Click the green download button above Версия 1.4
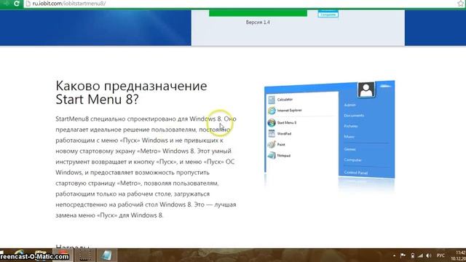The height and width of the screenshot is (262, 466). coord(258,13)
